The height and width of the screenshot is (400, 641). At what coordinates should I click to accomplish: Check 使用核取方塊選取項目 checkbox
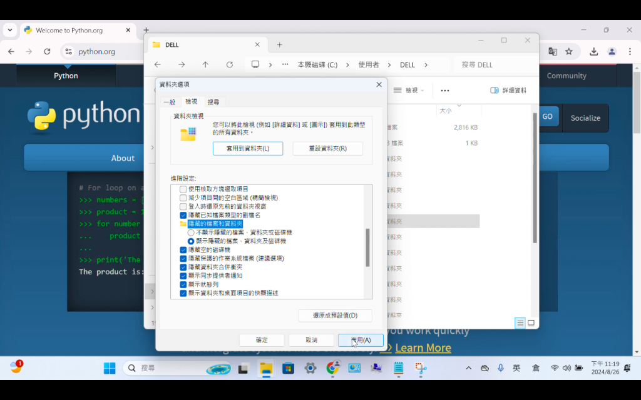[x=183, y=189]
